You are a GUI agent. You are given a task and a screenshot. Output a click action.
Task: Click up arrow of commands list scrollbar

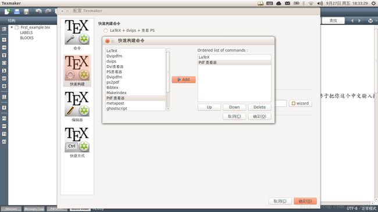[168, 50]
